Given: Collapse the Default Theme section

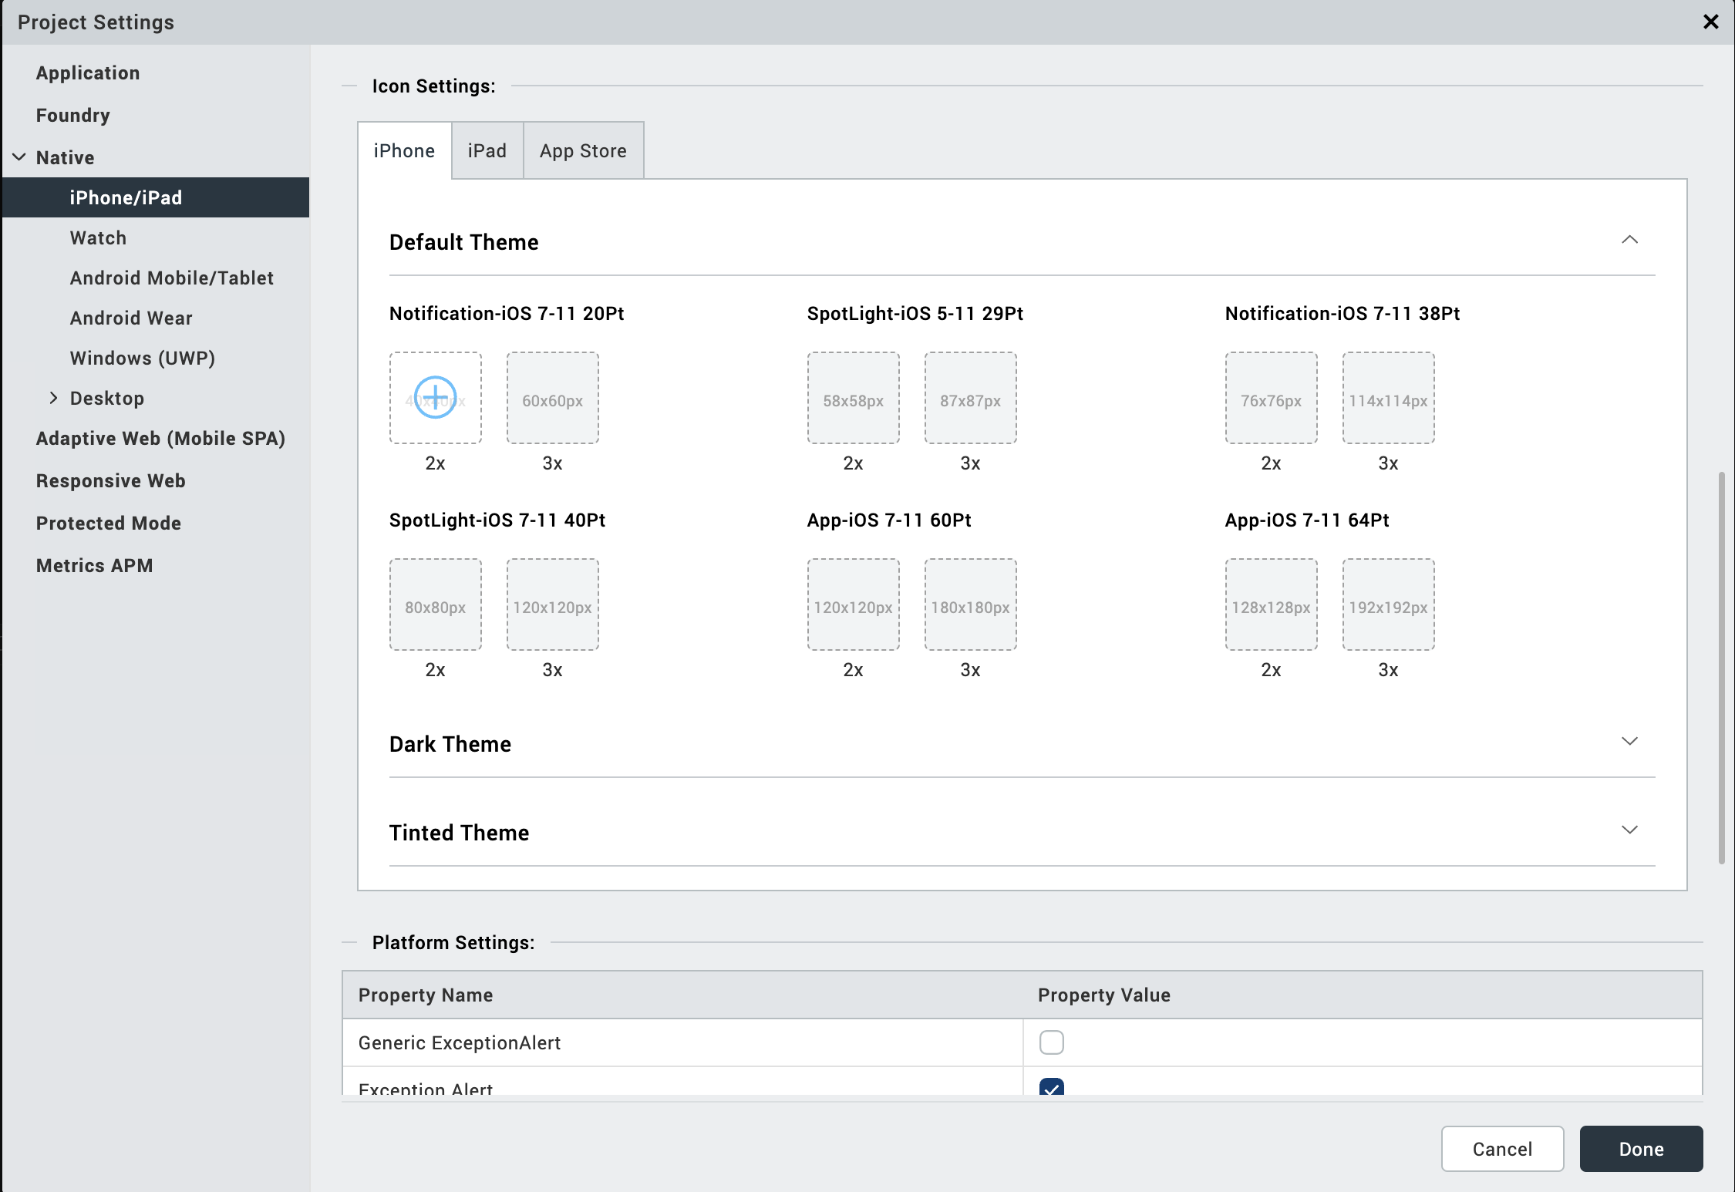Looking at the screenshot, I should pyautogui.click(x=1629, y=240).
